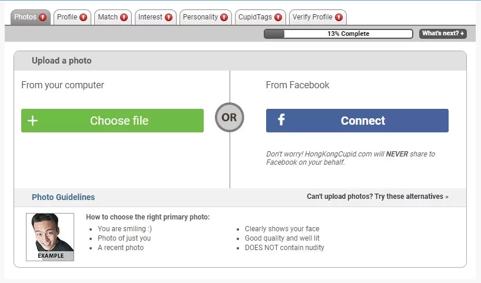The image size is (481, 283).
Task: Click the 13% Complete progress bar
Action: point(338,34)
